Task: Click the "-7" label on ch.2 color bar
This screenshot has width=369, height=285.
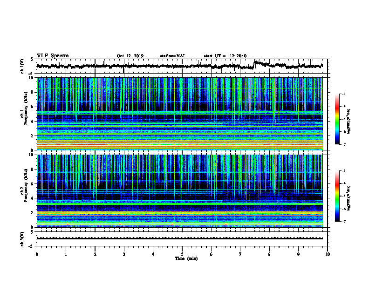Action: pyautogui.click(x=344, y=221)
